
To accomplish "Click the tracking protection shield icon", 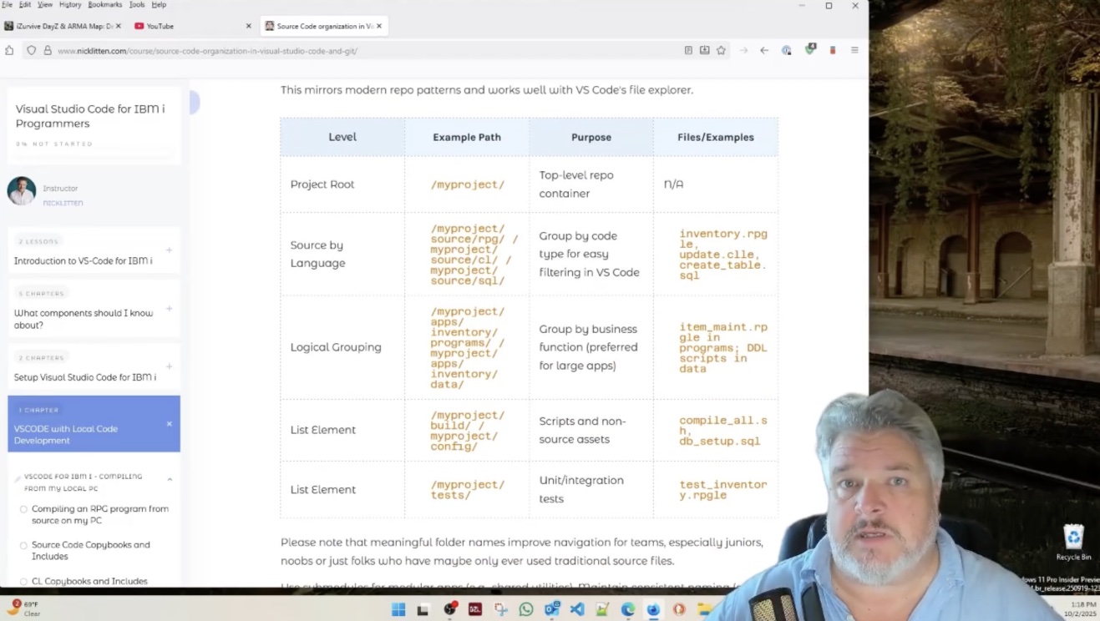I will [31, 51].
